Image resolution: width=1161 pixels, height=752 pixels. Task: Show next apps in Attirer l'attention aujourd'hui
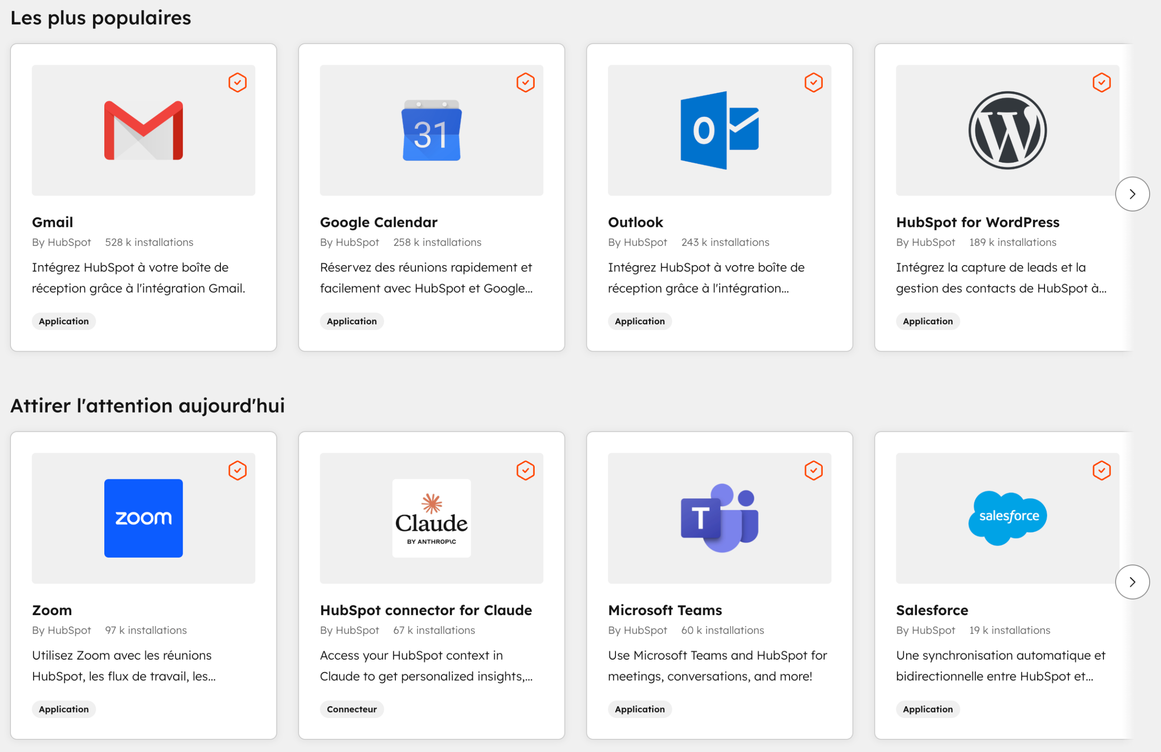[x=1132, y=582]
